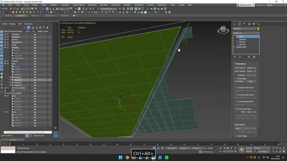Click Maximize Viewport toggle in navigation controls
This screenshot has height=161, width=287.
(284, 152)
